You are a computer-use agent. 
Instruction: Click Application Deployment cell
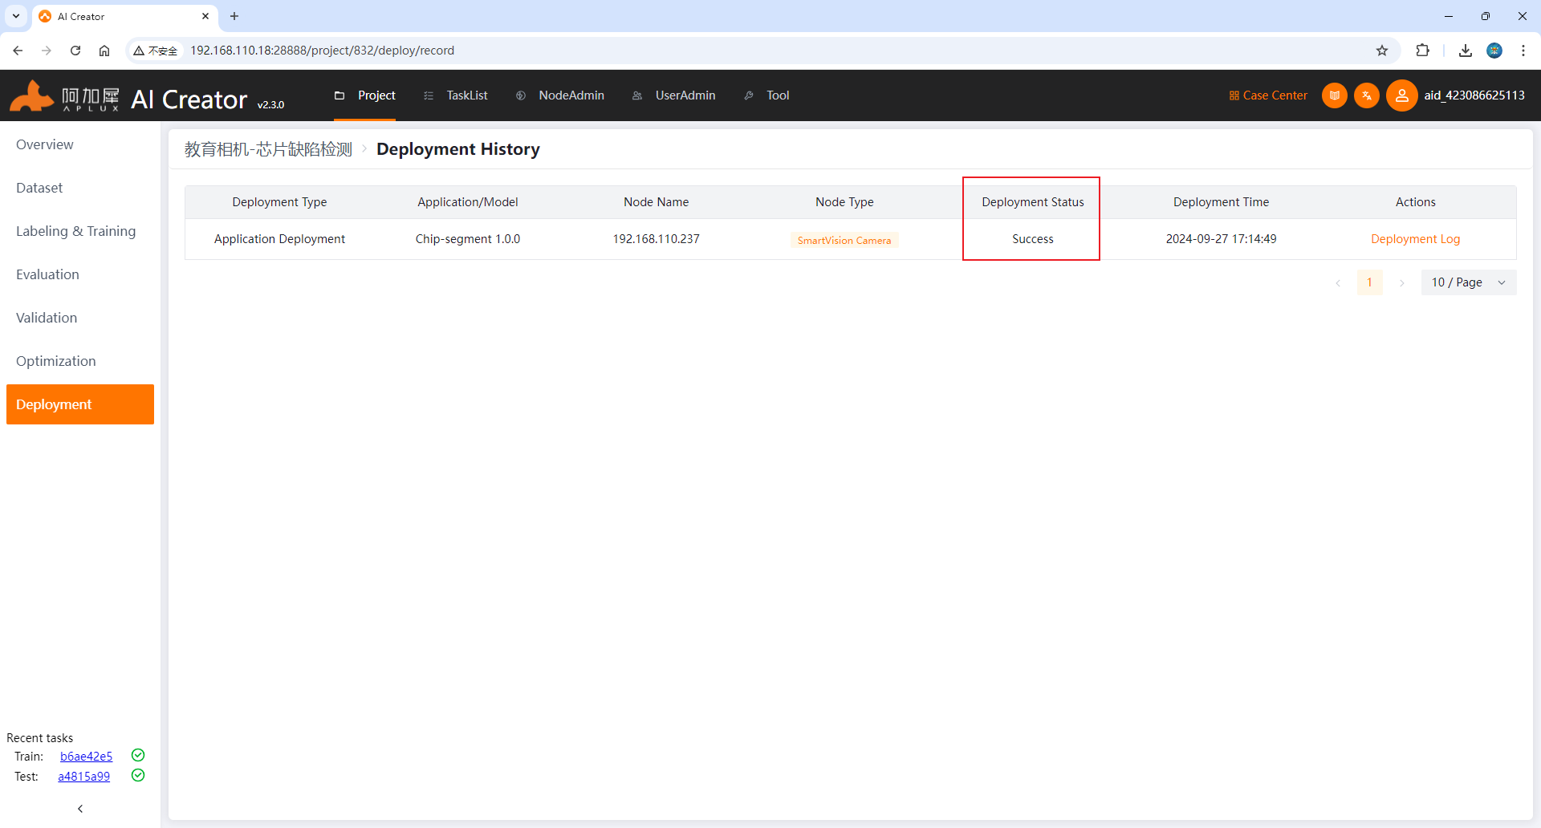tap(279, 239)
